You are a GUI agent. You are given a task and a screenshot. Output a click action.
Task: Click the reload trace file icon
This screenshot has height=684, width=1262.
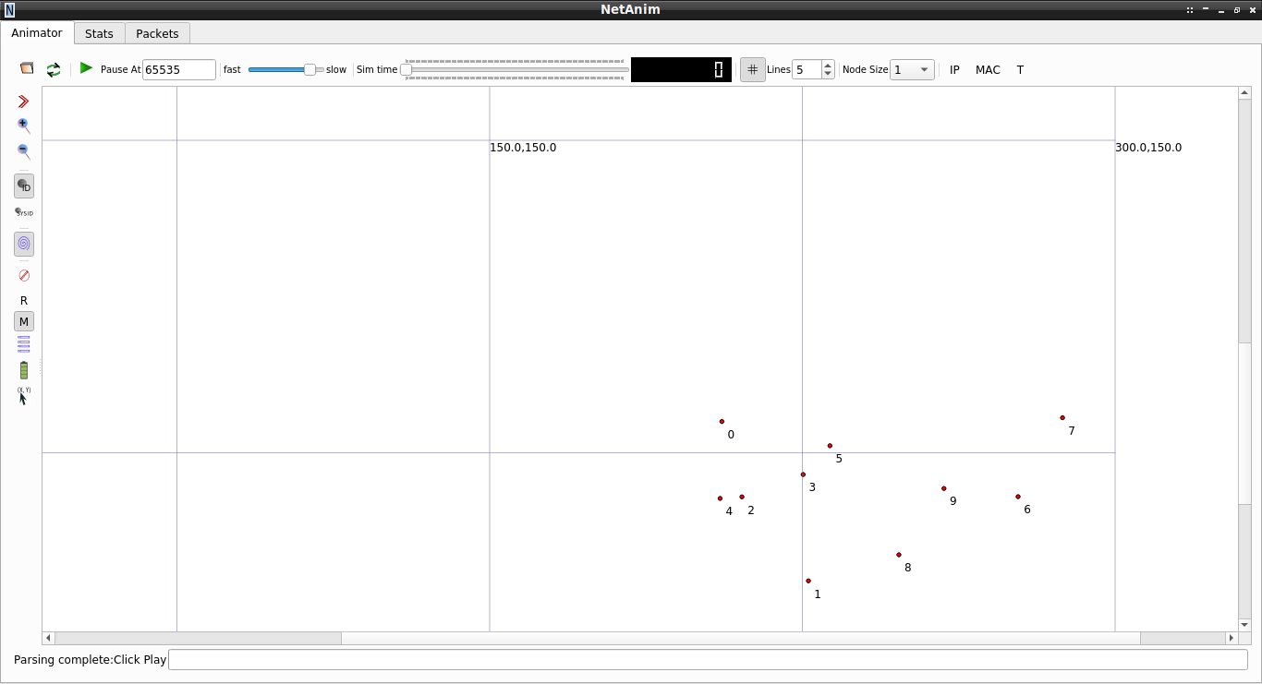click(x=53, y=69)
